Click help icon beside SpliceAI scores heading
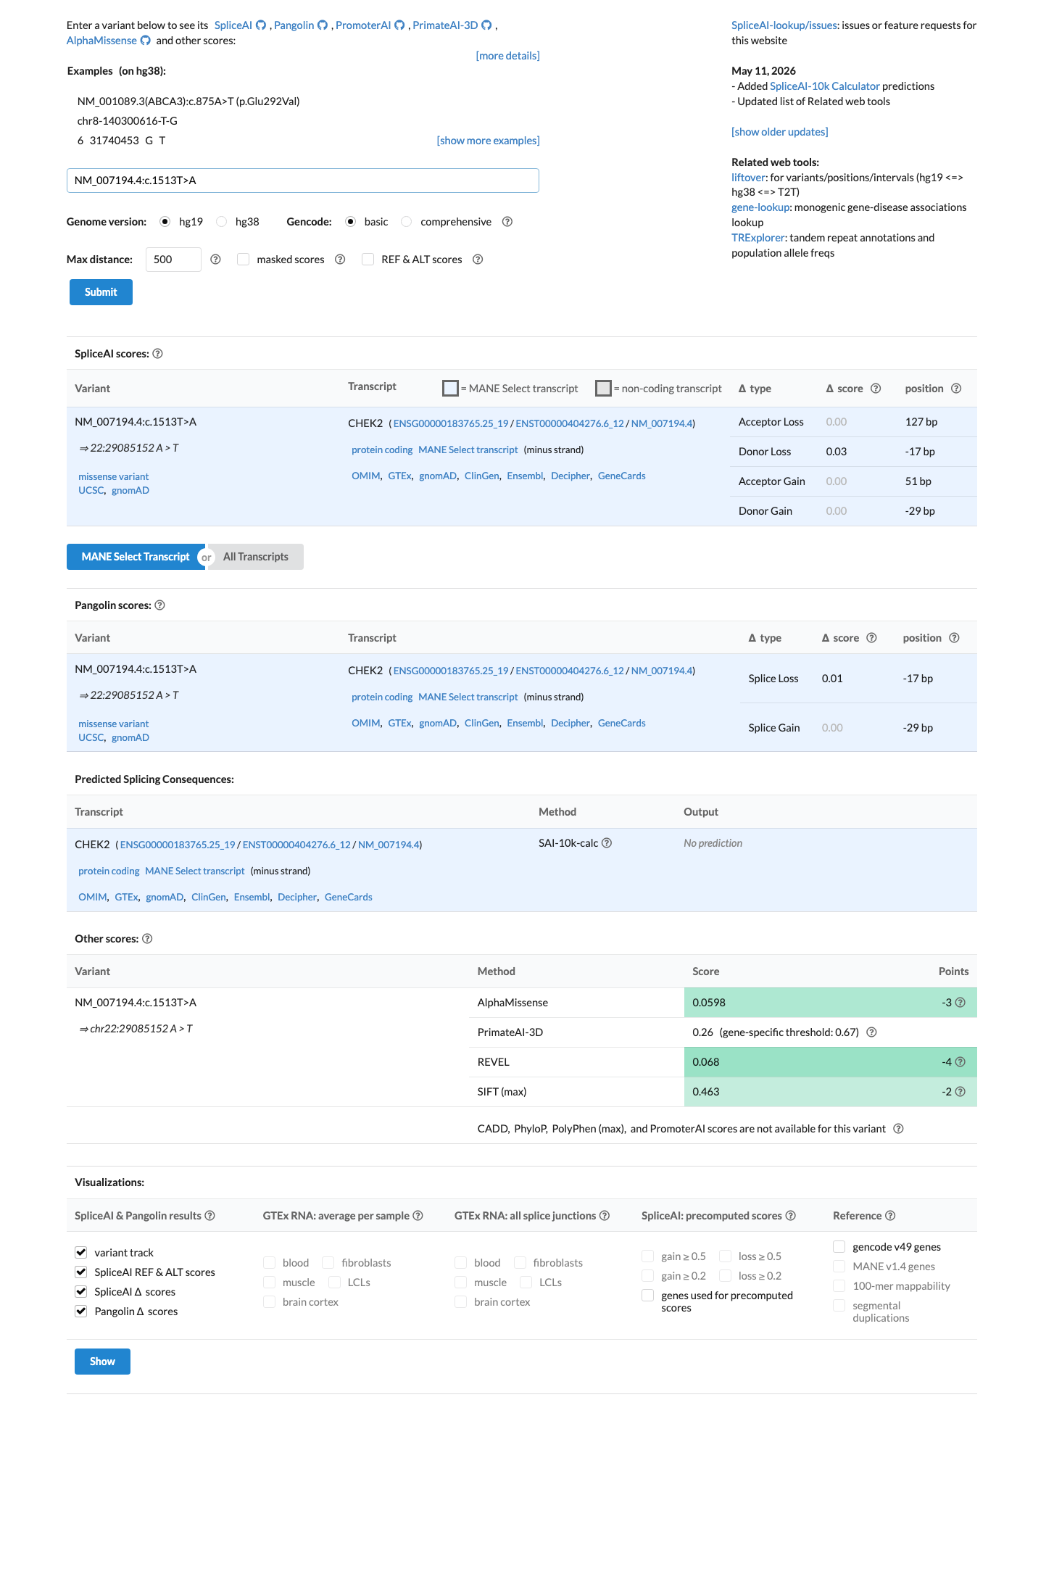This screenshot has height=1595, width=1054. (157, 354)
